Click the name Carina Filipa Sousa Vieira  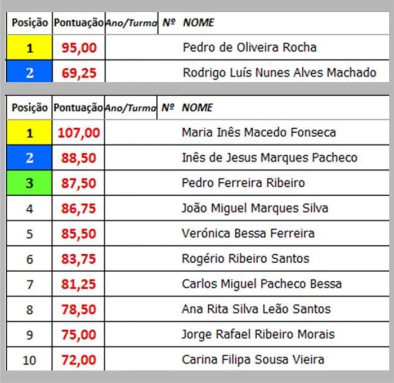[x=253, y=359]
